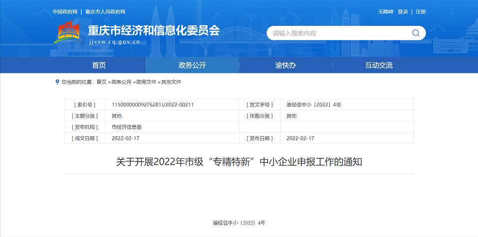
Task: Enable 无障碍 accessibility mode
Action: tap(386, 11)
